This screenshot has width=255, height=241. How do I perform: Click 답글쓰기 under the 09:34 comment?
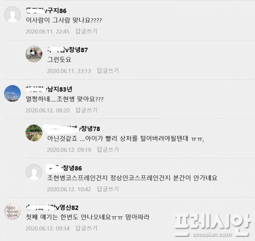click(x=86, y=228)
